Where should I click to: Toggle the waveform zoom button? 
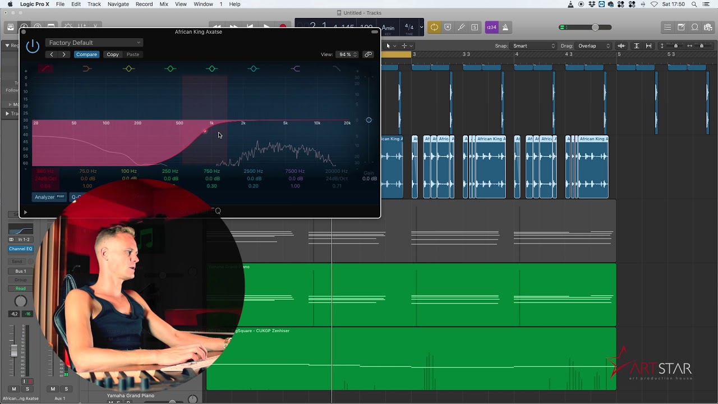[x=621, y=46]
